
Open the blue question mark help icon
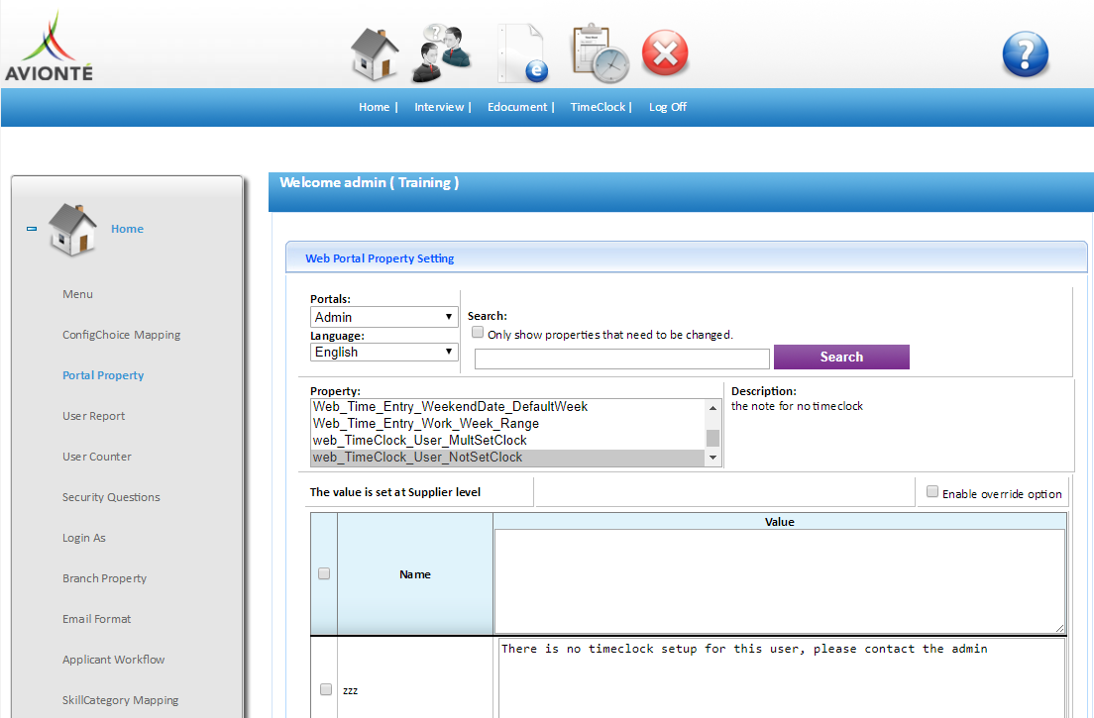pos(1025,53)
